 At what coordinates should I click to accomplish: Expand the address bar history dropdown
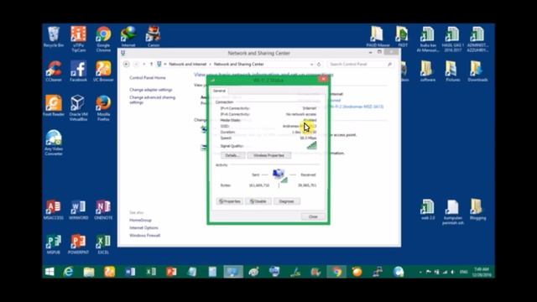(x=311, y=64)
